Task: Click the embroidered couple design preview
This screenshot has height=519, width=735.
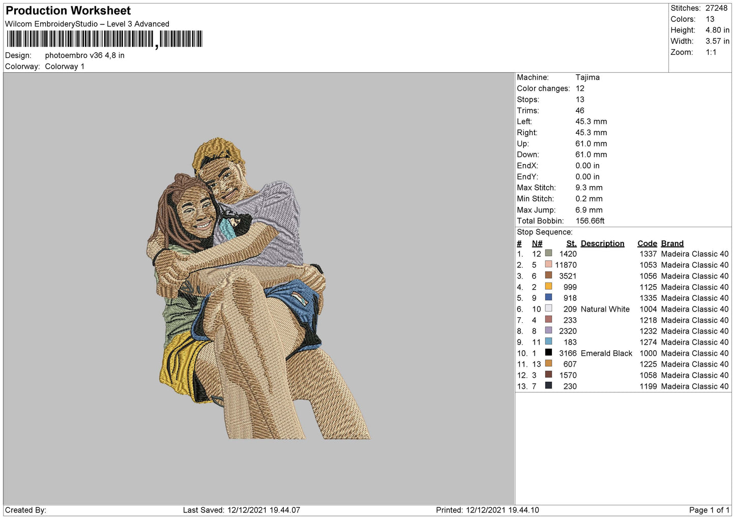Action: click(258, 288)
